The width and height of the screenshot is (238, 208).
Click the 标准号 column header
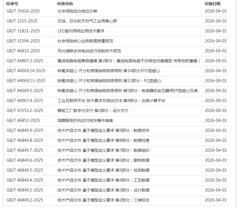(x=12, y=4)
